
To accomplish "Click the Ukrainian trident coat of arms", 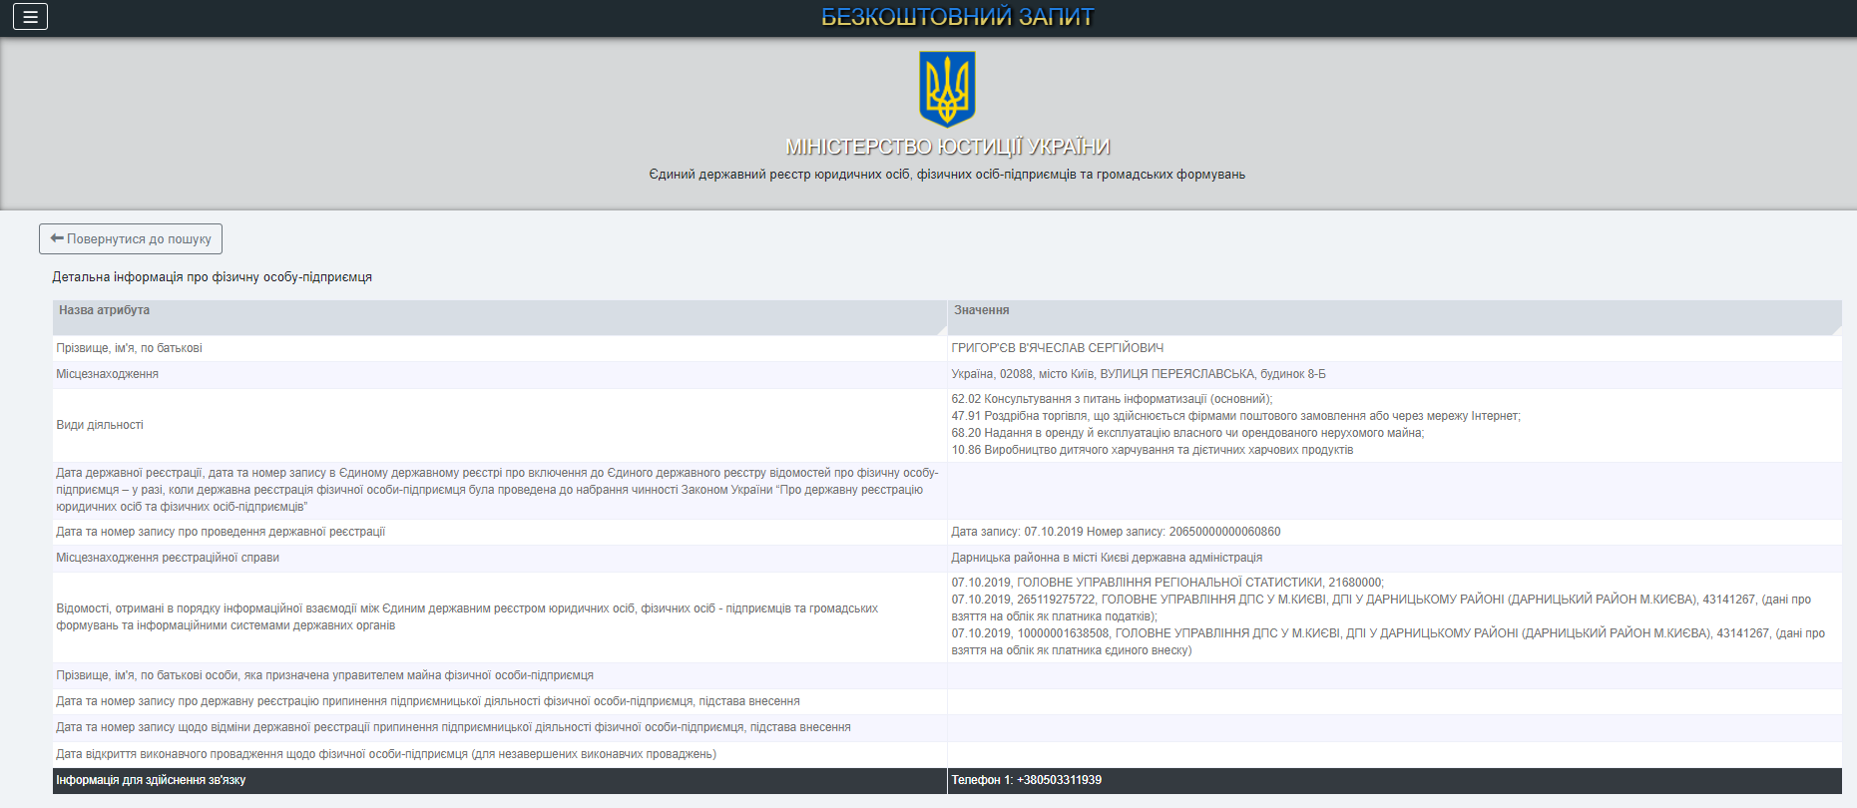I will (946, 90).
